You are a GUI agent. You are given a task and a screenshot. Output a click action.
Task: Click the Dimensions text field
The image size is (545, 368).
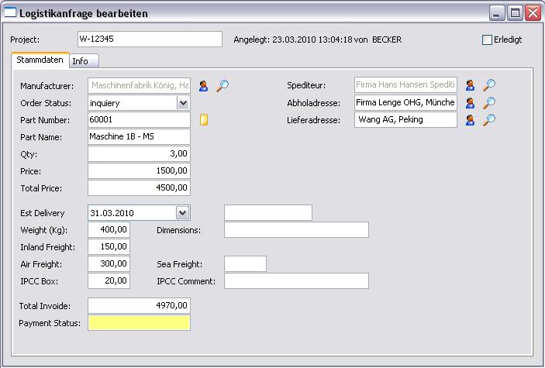click(x=296, y=230)
